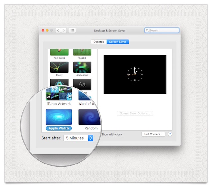Select the Screen Saver tab
212x187 pixels.
118,42
